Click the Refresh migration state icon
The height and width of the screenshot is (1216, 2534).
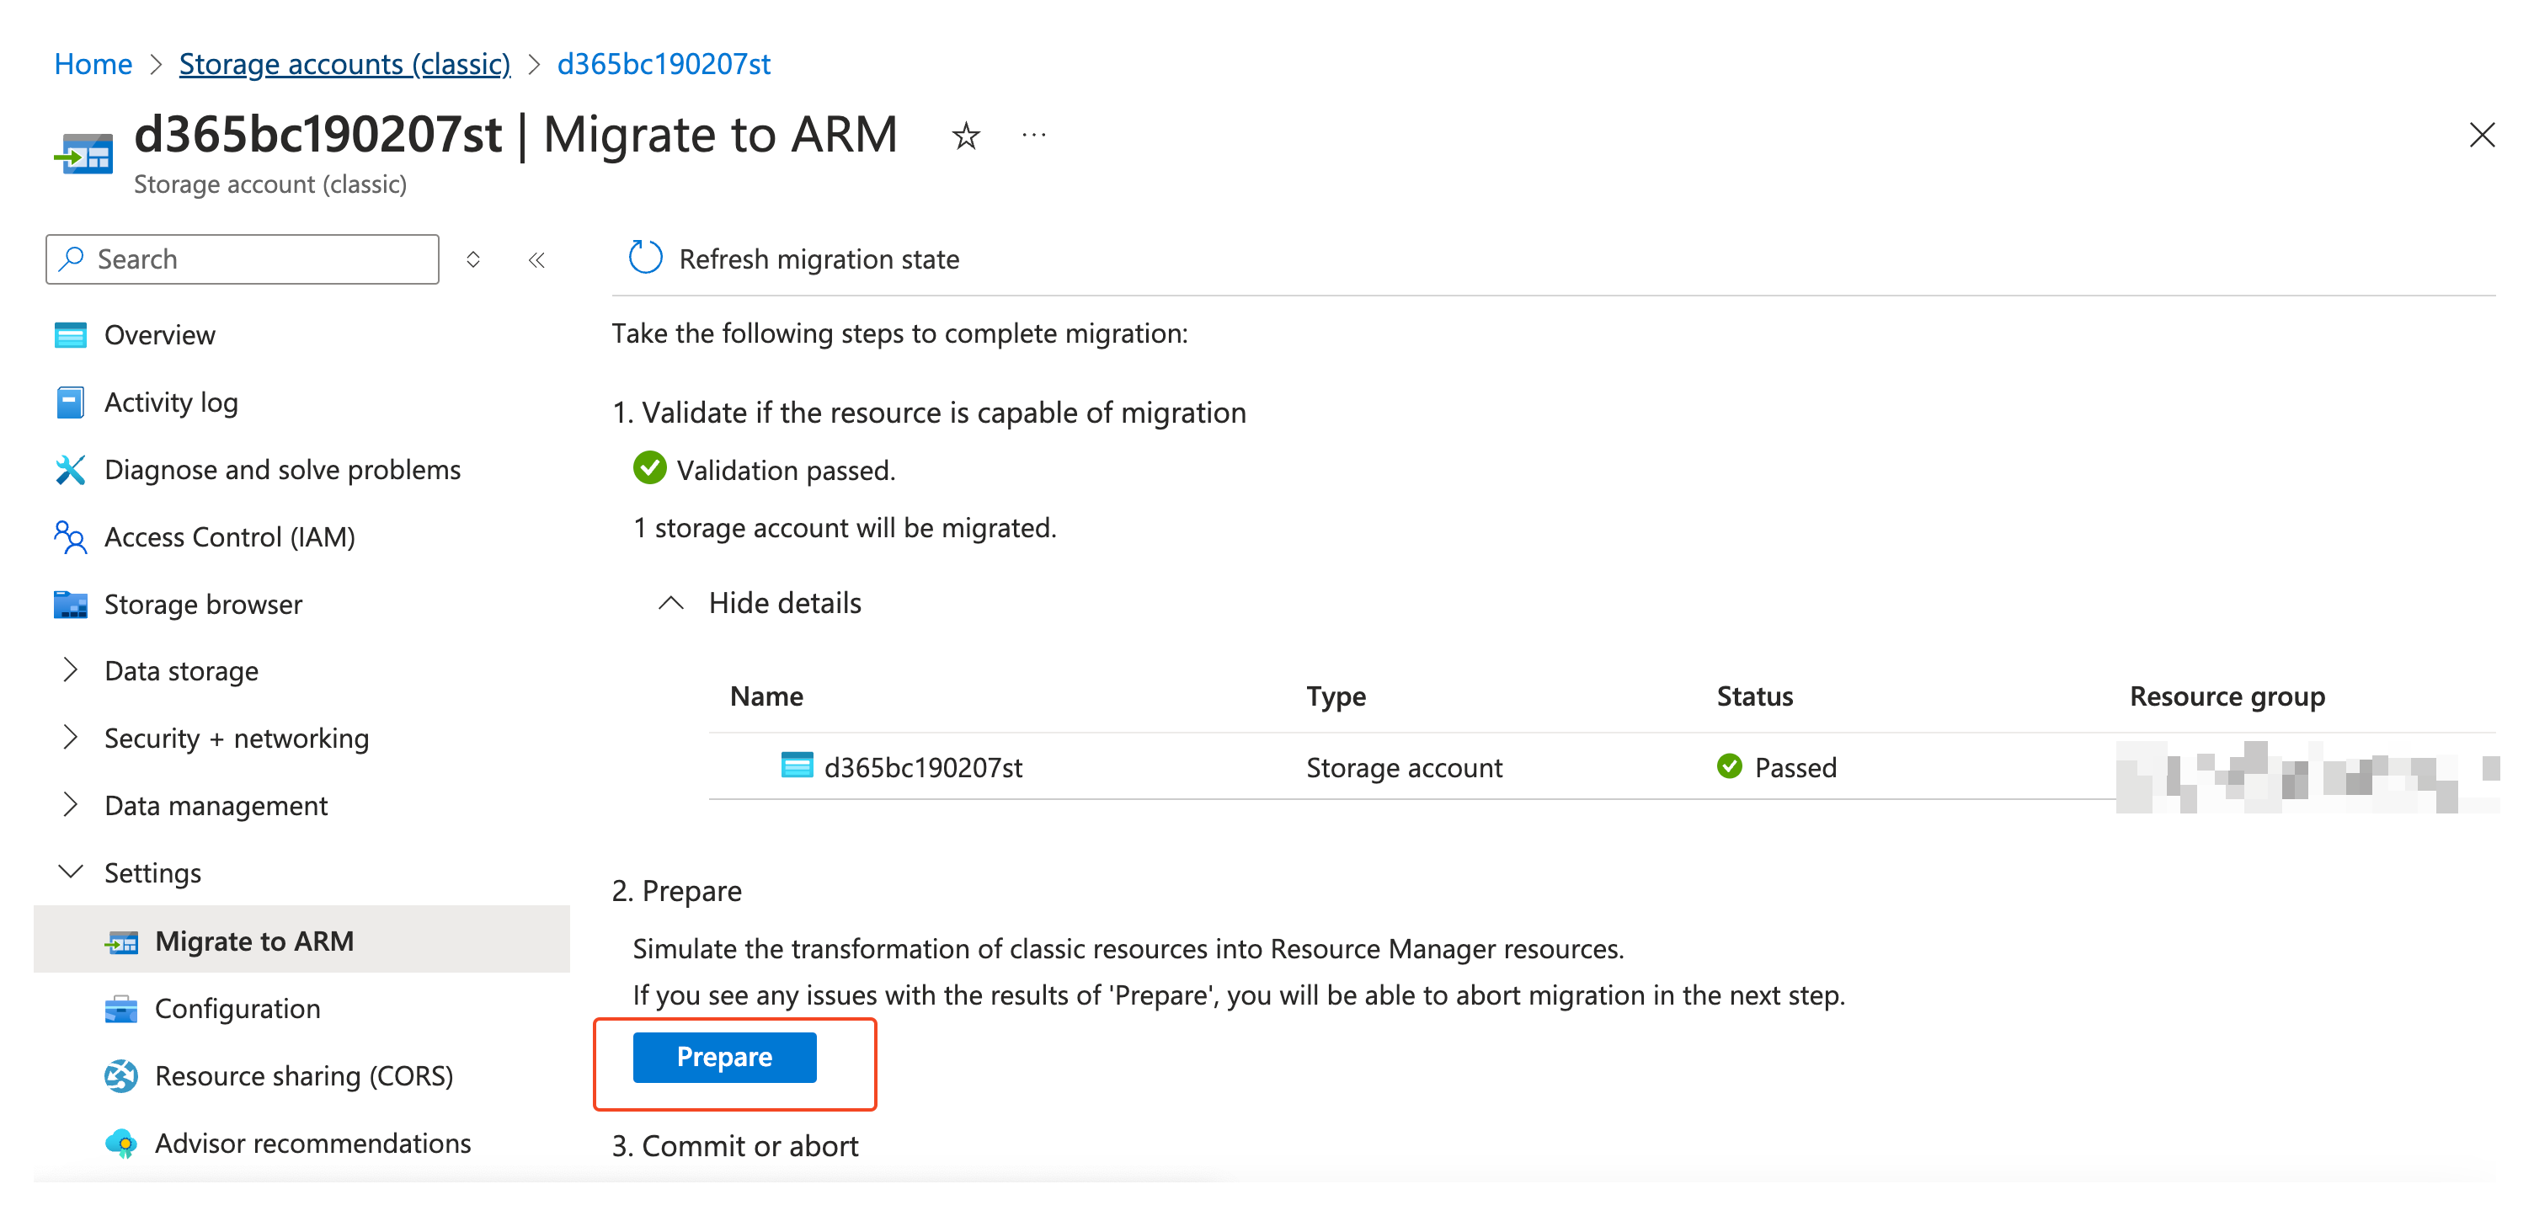[x=645, y=259]
